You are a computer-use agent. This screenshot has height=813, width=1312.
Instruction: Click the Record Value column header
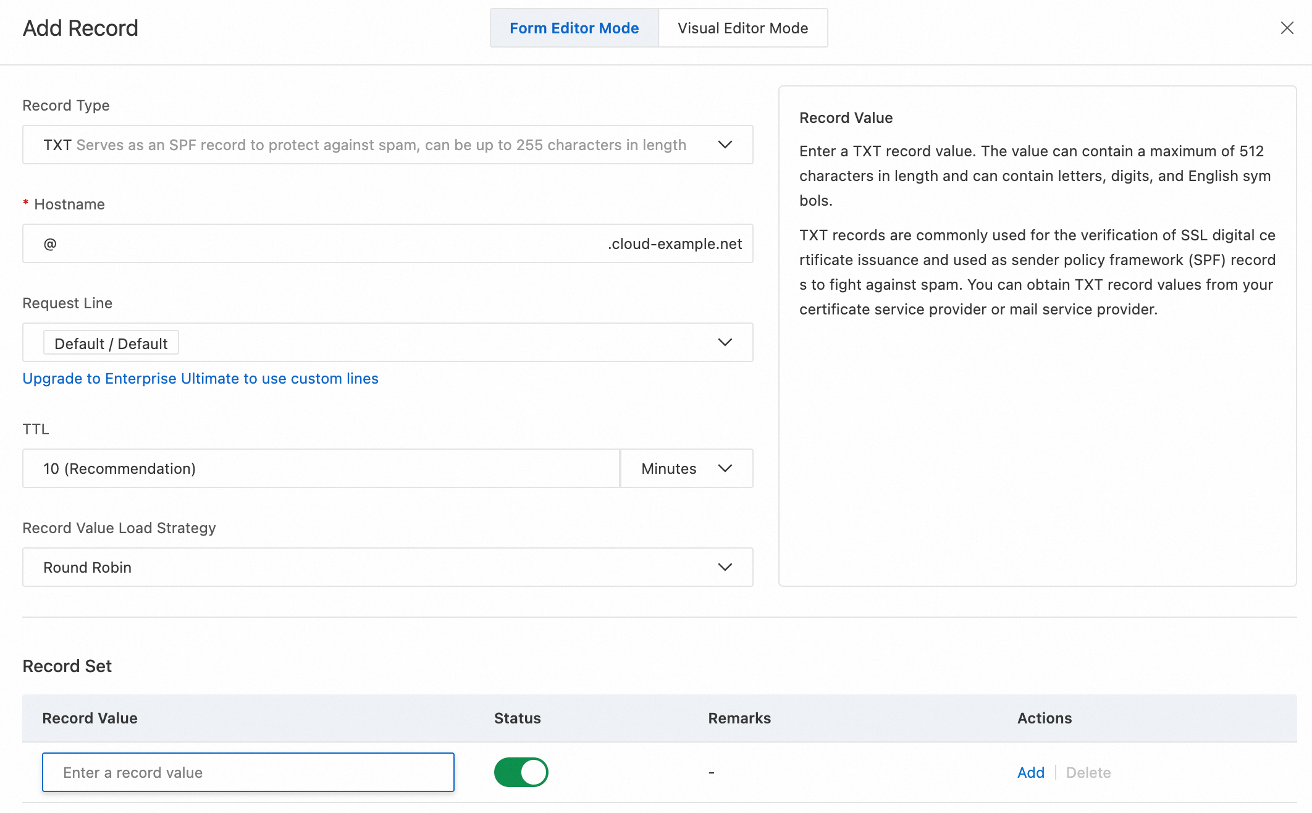tap(90, 718)
